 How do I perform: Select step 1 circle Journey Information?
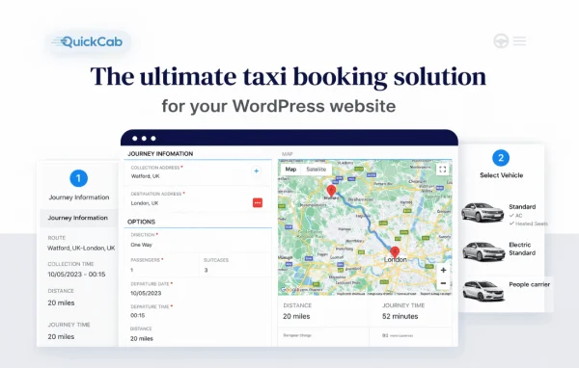79,178
